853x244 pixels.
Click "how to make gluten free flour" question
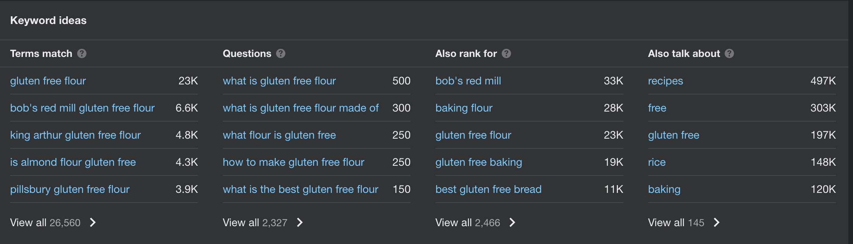294,162
